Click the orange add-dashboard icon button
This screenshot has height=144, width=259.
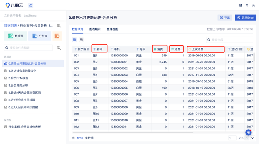click(x=57, y=36)
